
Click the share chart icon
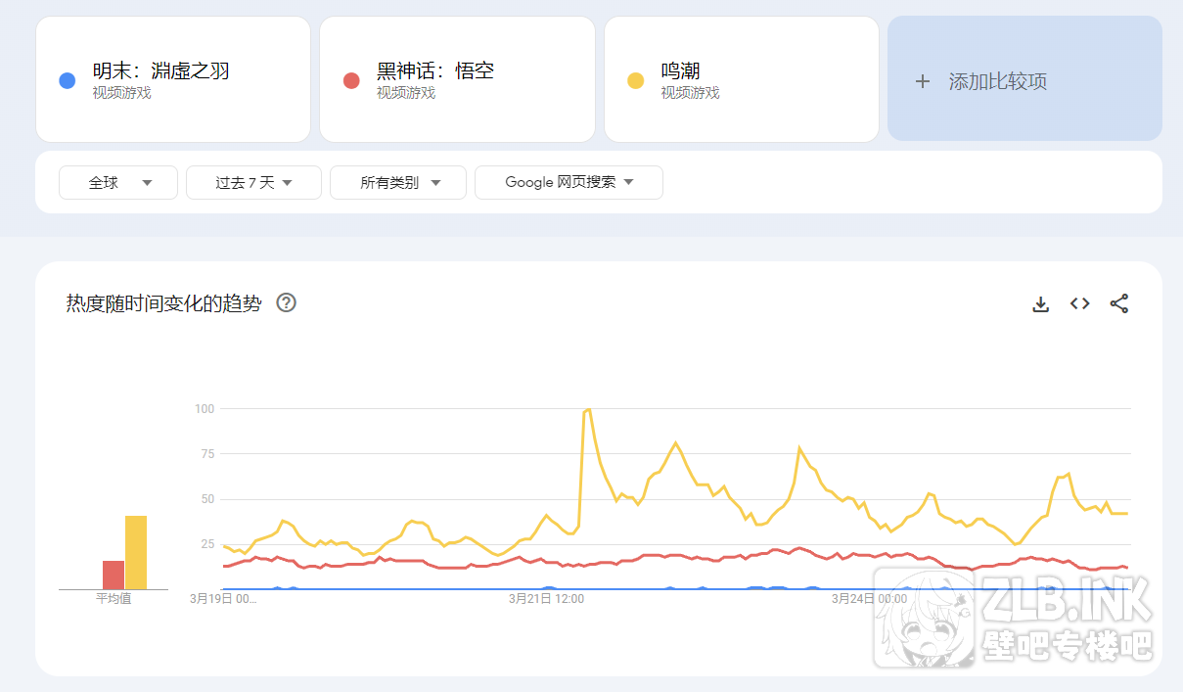tap(1119, 303)
